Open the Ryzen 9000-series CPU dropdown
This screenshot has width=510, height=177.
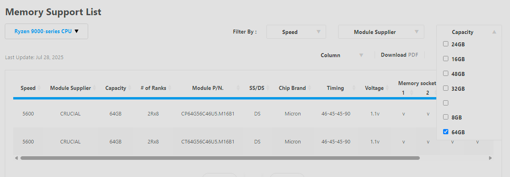point(46,31)
